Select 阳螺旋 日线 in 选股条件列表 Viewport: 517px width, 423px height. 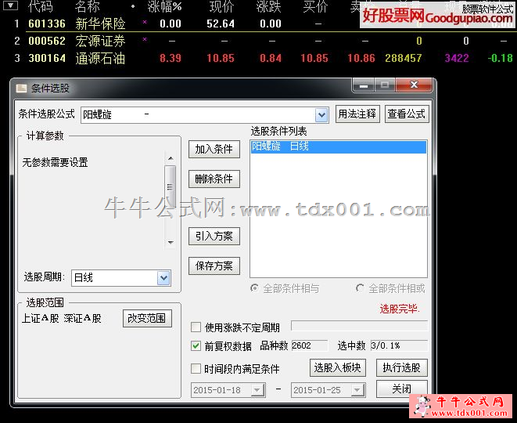[x=338, y=146]
